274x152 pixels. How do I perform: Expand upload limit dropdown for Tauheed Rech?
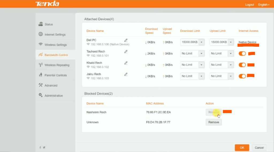point(231,54)
